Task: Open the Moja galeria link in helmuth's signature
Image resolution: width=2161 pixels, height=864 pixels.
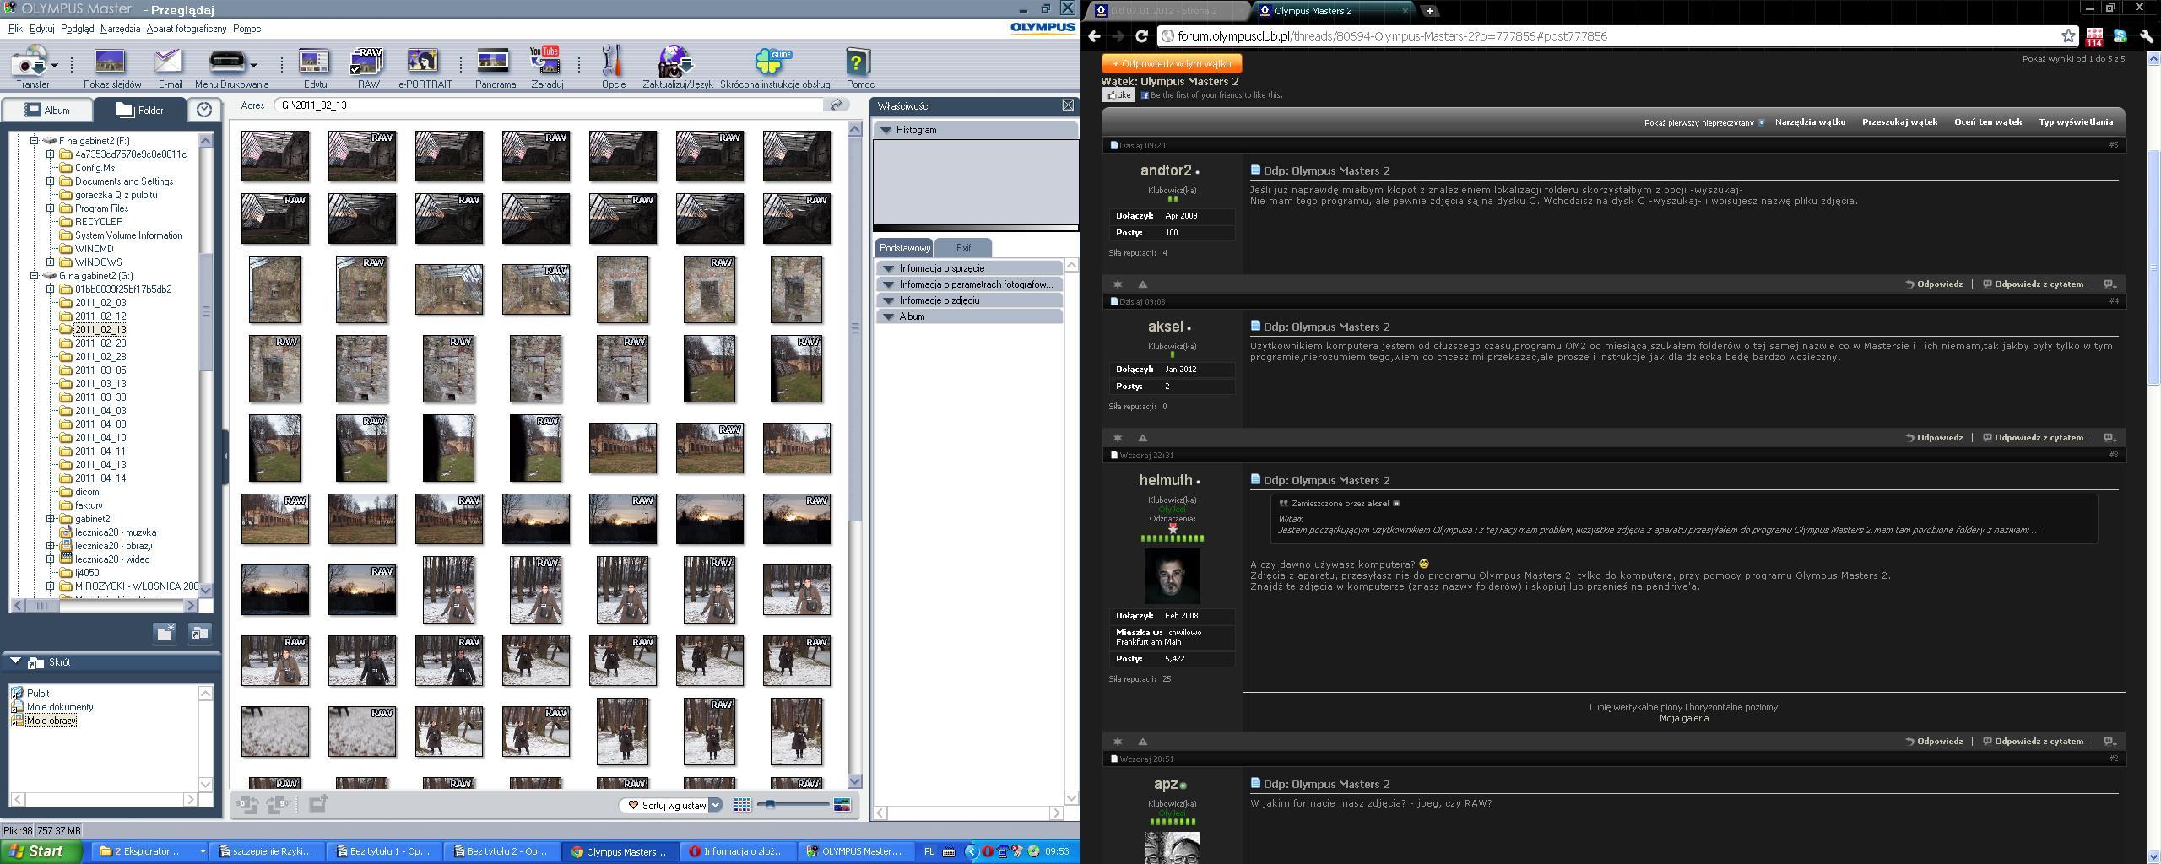Action: (1683, 719)
